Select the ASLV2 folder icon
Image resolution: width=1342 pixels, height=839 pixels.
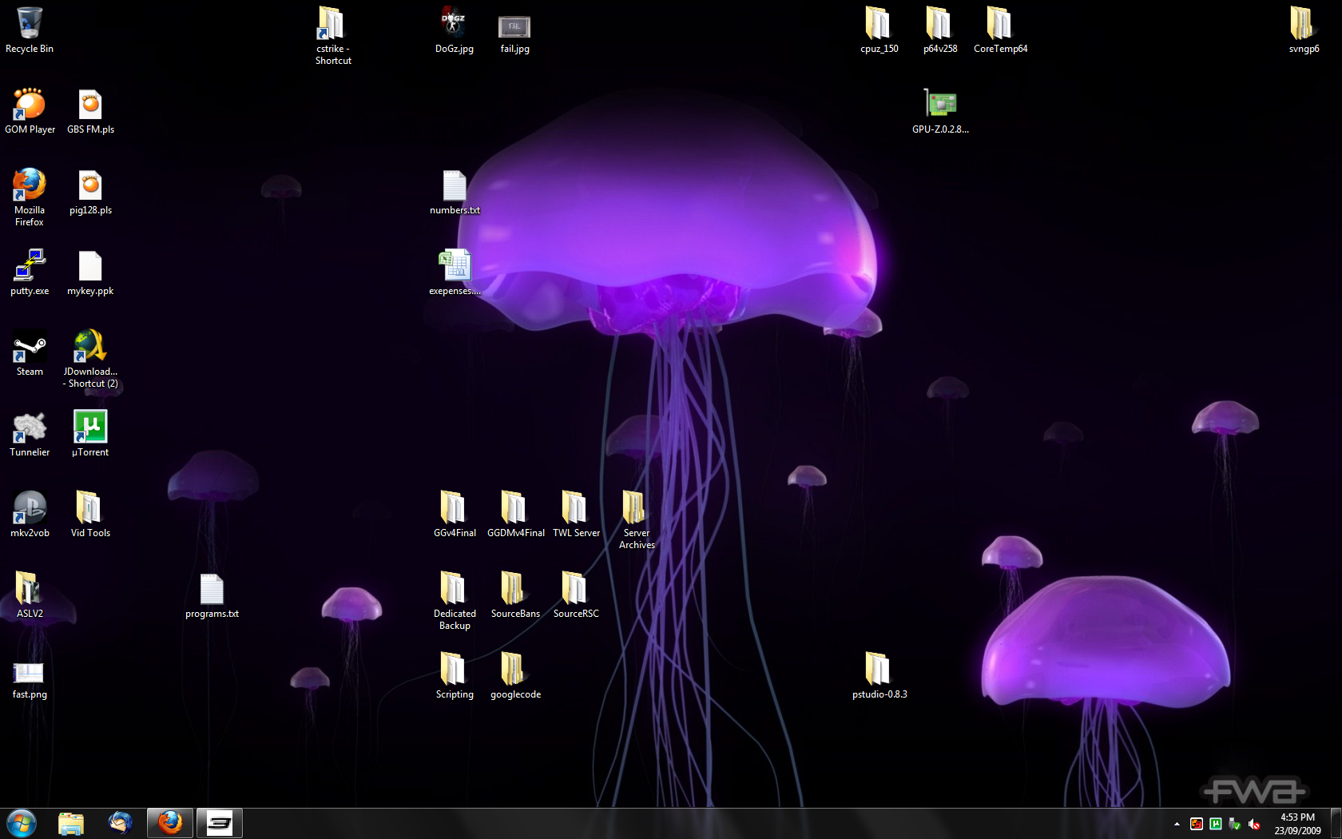coord(30,595)
